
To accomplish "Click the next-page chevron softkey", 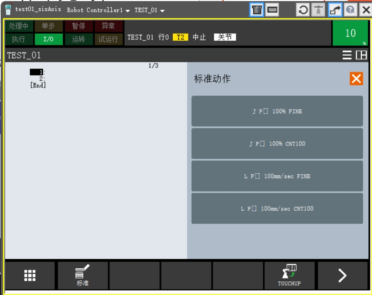I will point(343,275).
